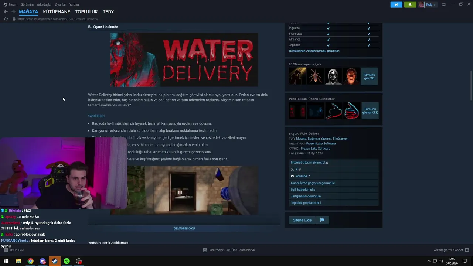The width and height of the screenshot is (473, 266).
Task: View the update history link
Action: pos(334,183)
